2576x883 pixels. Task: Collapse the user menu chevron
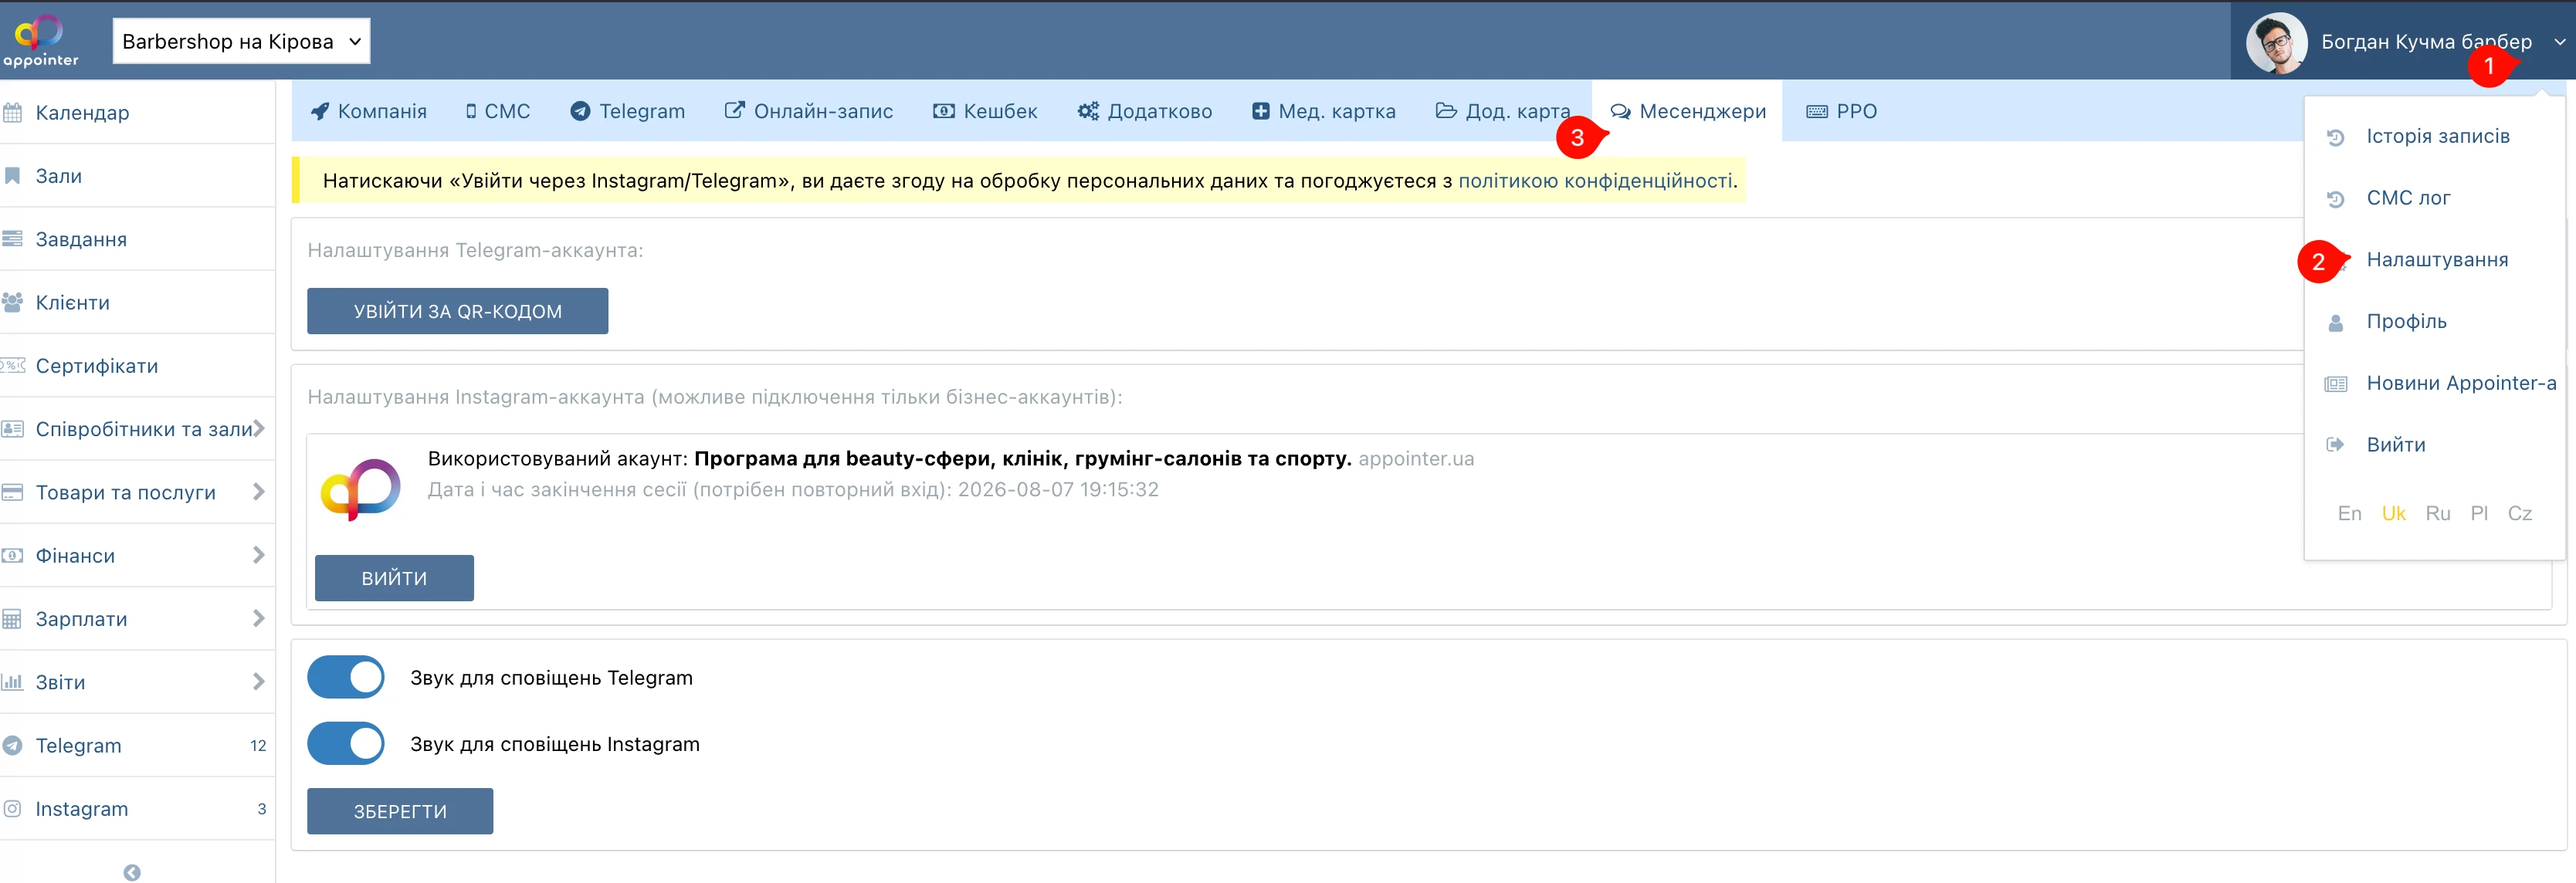[2559, 42]
